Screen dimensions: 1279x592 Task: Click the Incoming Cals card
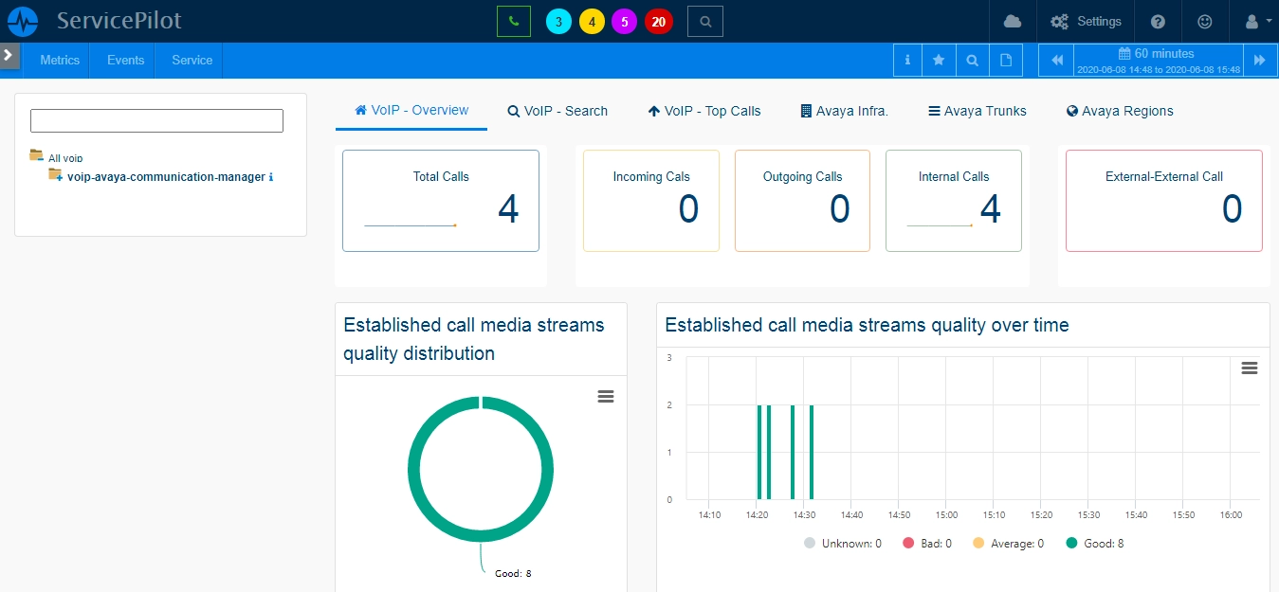651,201
